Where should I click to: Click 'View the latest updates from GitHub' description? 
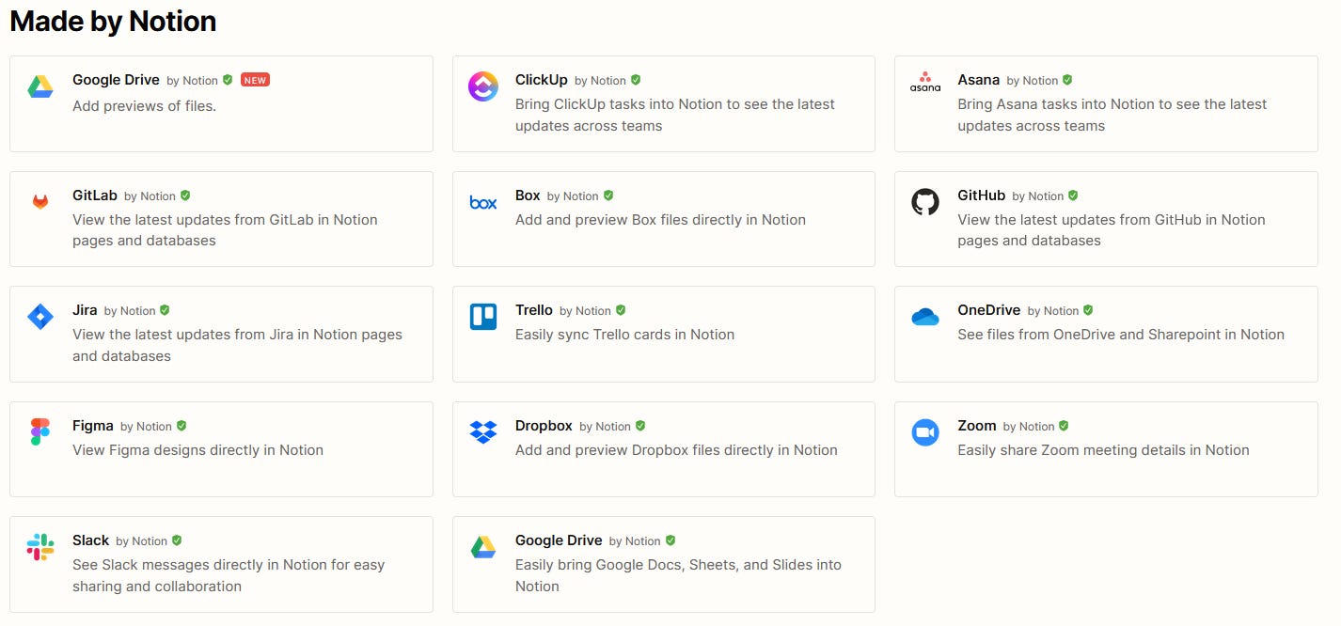coord(1112,230)
